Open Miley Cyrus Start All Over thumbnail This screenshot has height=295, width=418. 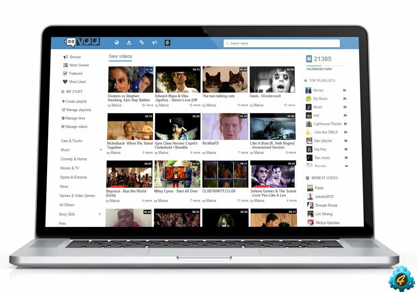[177, 174]
